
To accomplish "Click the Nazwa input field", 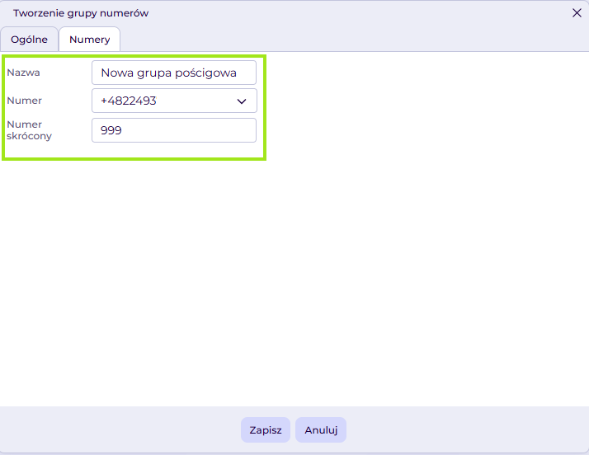I will tap(174, 73).
